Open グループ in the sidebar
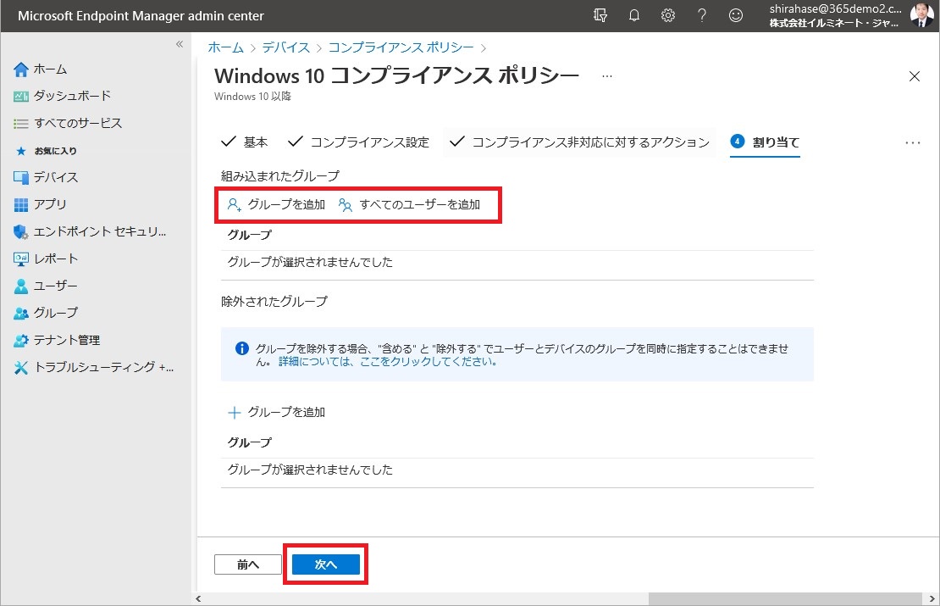The height and width of the screenshot is (606, 940). tap(56, 313)
